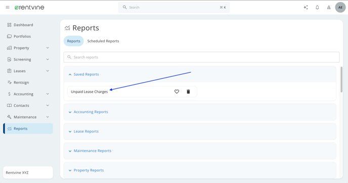Expand the Property menu chevron
Screen dimensions: 348x183
[48, 48]
